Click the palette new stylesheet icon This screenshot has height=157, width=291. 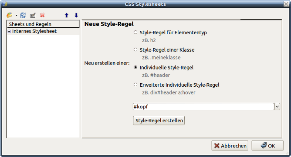(x=10, y=15)
